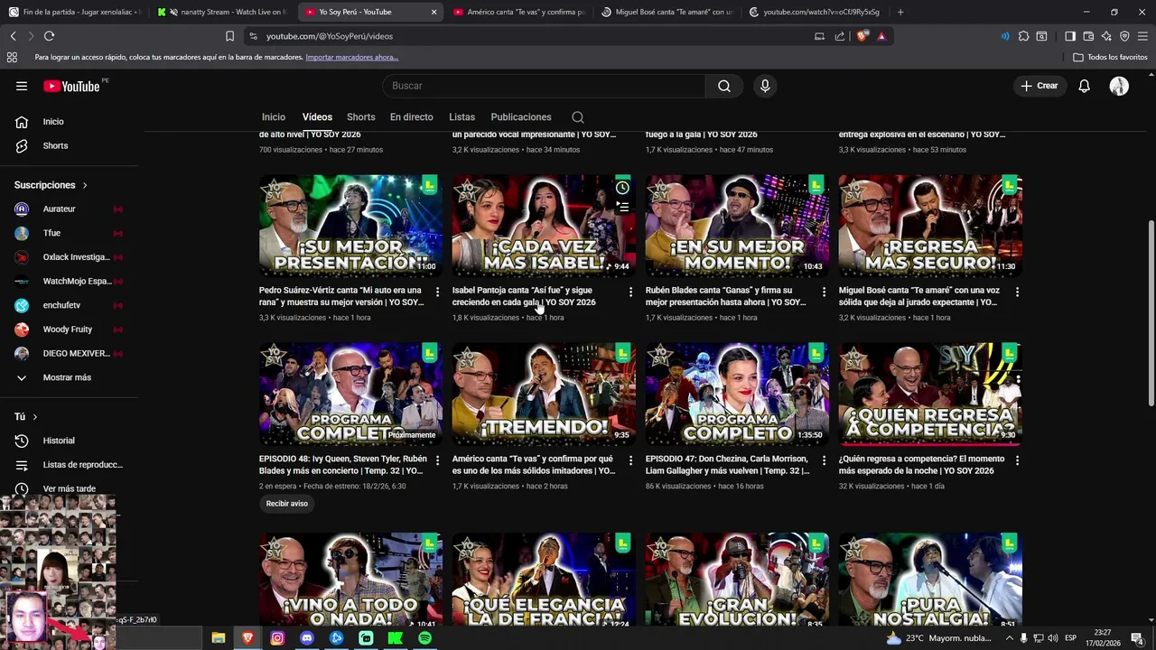Open Spotify from the taskbar
The width and height of the screenshot is (1156, 650).
[x=424, y=638]
